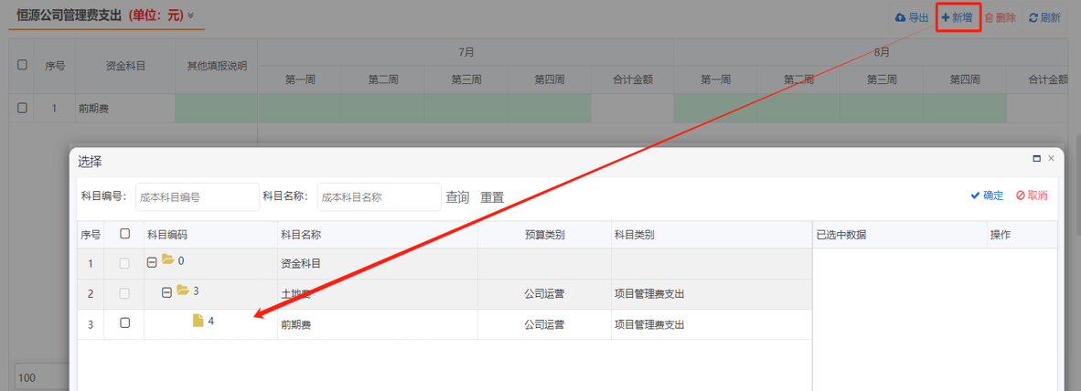Click the 8月 column group header

point(881,52)
